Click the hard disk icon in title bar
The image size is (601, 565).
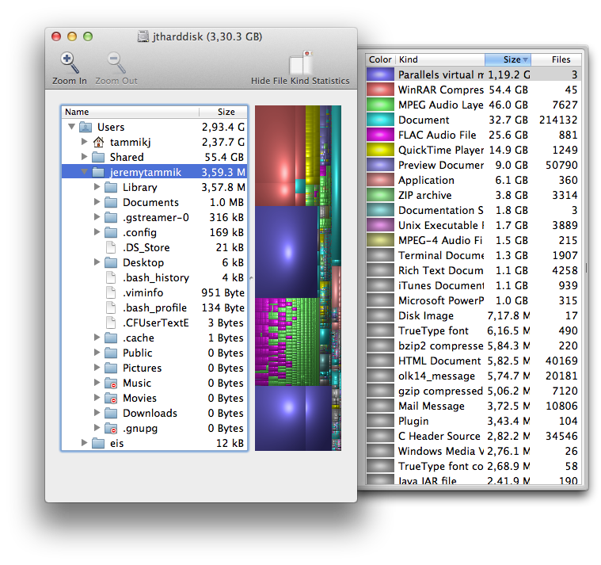point(143,36)
